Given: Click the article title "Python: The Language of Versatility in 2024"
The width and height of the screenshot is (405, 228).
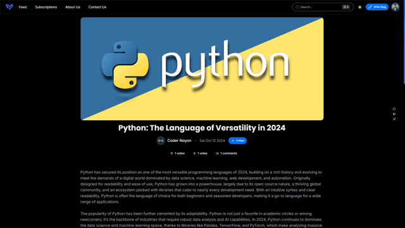Looking at the screenshot, I should (202, 128).
